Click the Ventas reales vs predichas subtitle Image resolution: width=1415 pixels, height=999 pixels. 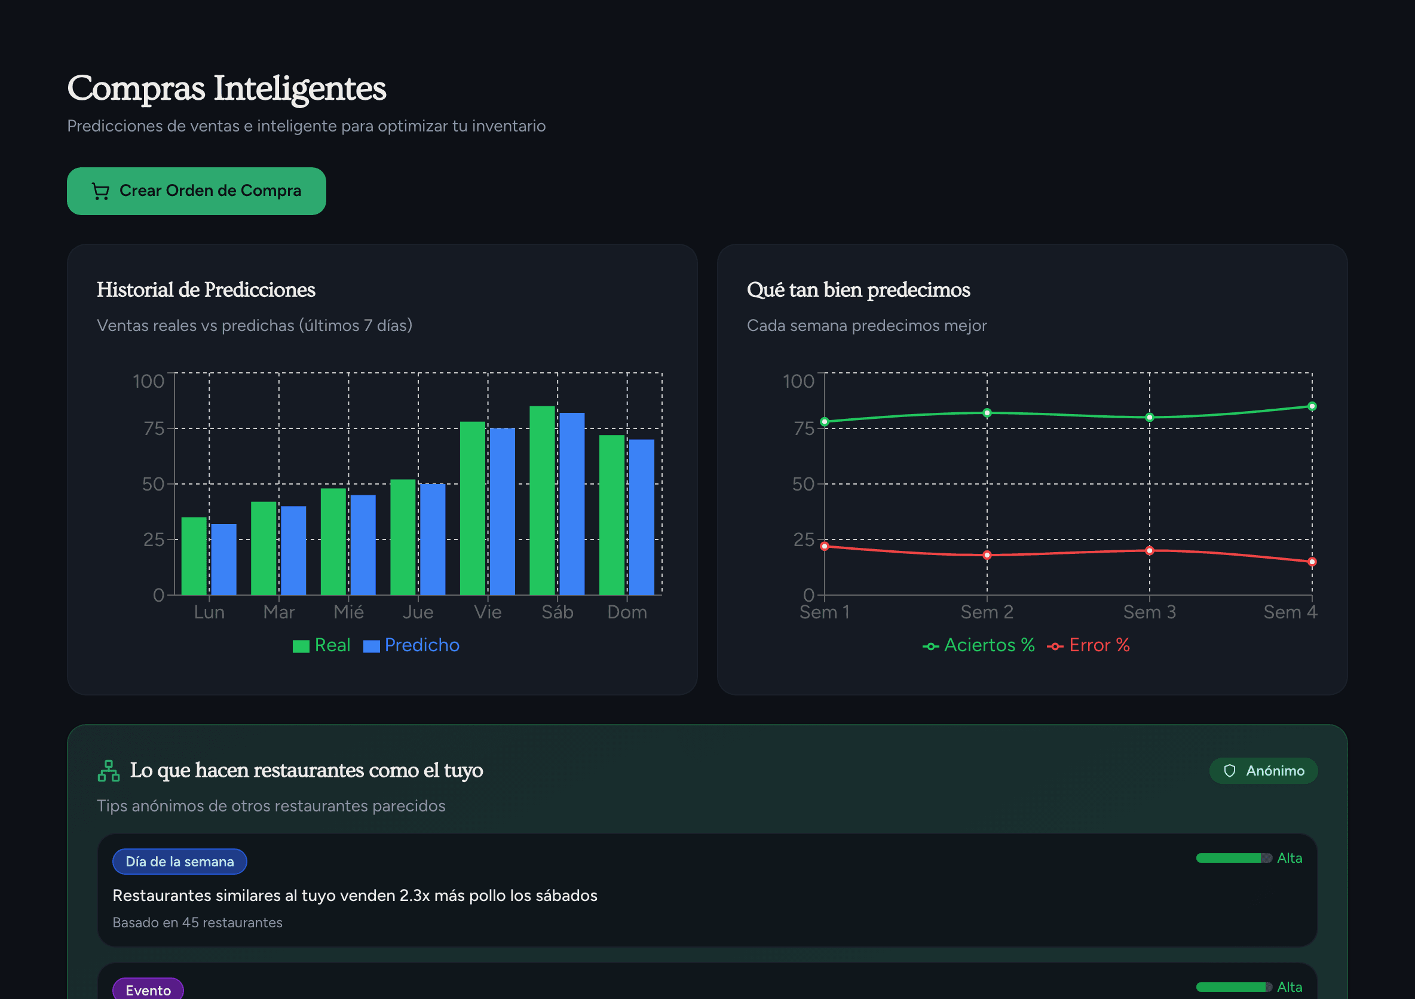pos(255,326)
